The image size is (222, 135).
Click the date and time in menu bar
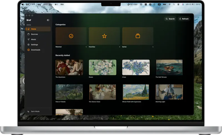click(x=193, y=4)
